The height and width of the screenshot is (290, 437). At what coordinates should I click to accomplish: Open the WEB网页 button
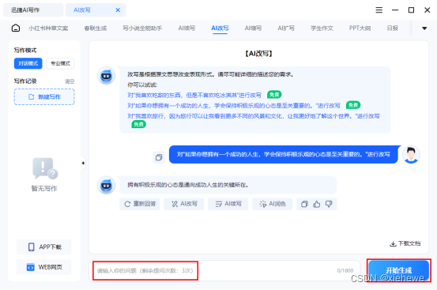pos(44,267)
